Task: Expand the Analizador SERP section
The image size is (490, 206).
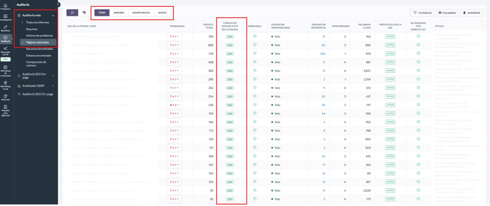Action: (x=54, y=85)
